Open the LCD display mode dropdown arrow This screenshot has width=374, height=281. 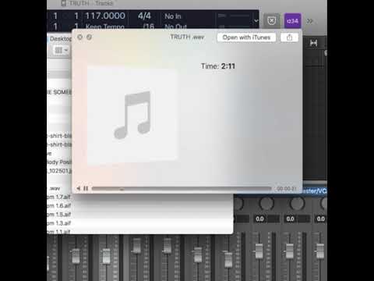[256, 20]
